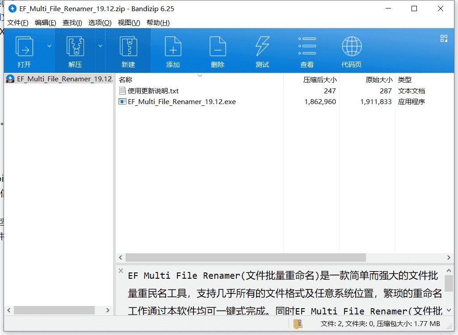
Task: Select the file EF_Multi_File_Renamer_19.12.exe
Action: 182,102
